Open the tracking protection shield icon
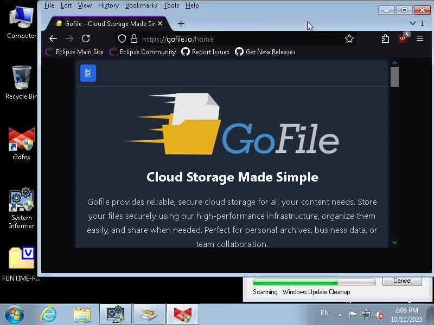 [122, 38]
